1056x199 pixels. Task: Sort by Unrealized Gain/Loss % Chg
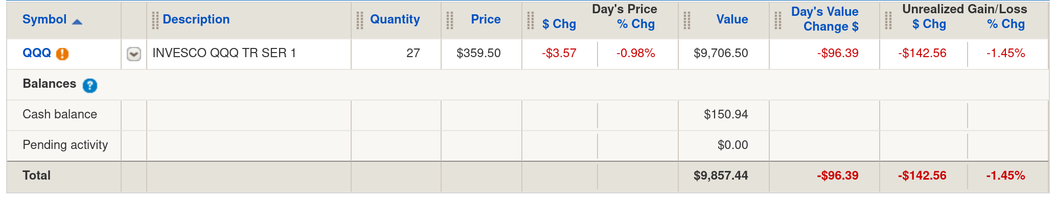click(1006, 24)
